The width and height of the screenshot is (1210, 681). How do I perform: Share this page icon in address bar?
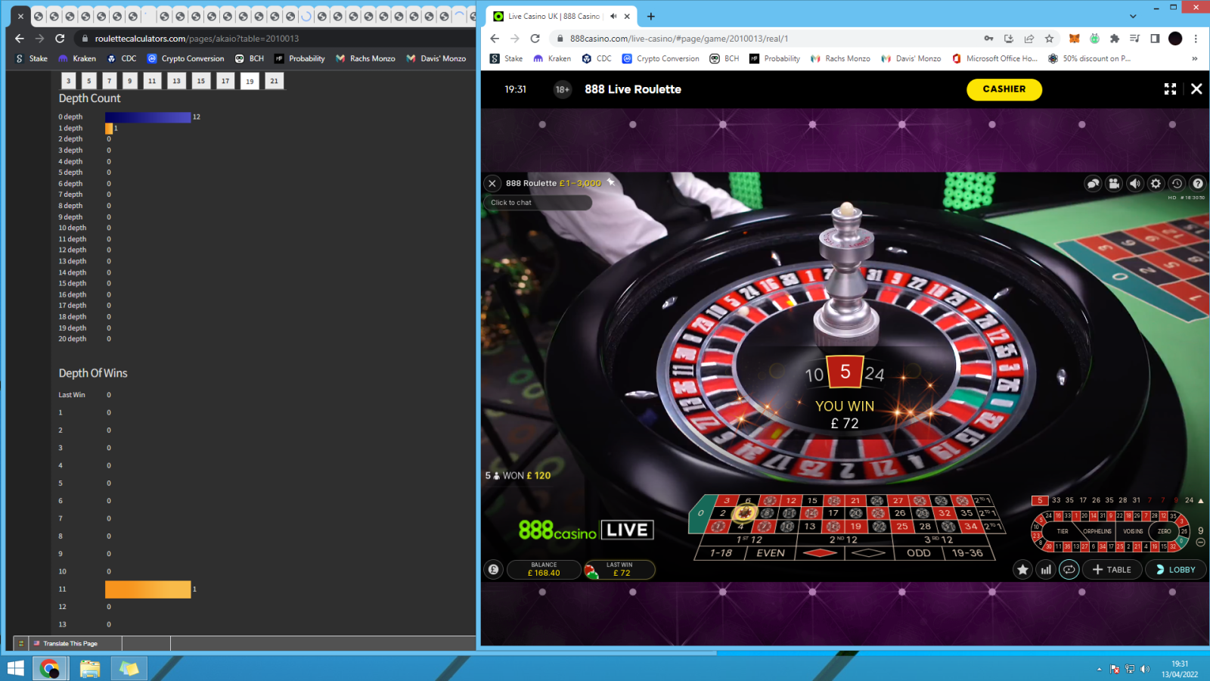pyautogui.click(x=1028, y=39)
